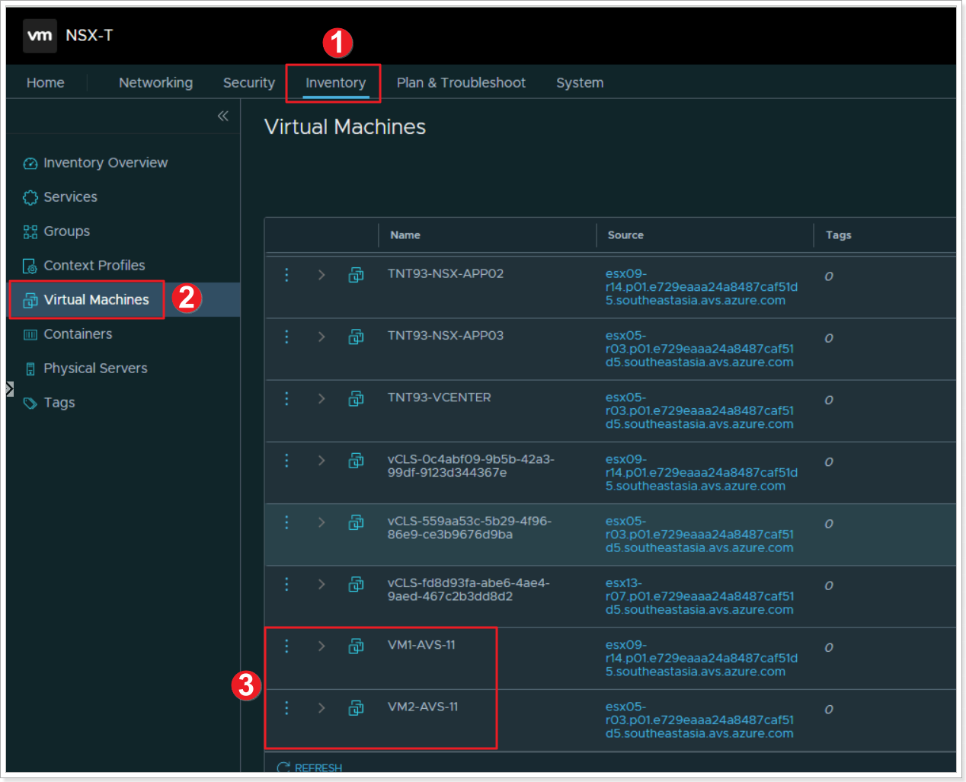Expand the TNT93-NSX-APP03 row
Screen dimensions: 966x782
click(x=321, y=337)
